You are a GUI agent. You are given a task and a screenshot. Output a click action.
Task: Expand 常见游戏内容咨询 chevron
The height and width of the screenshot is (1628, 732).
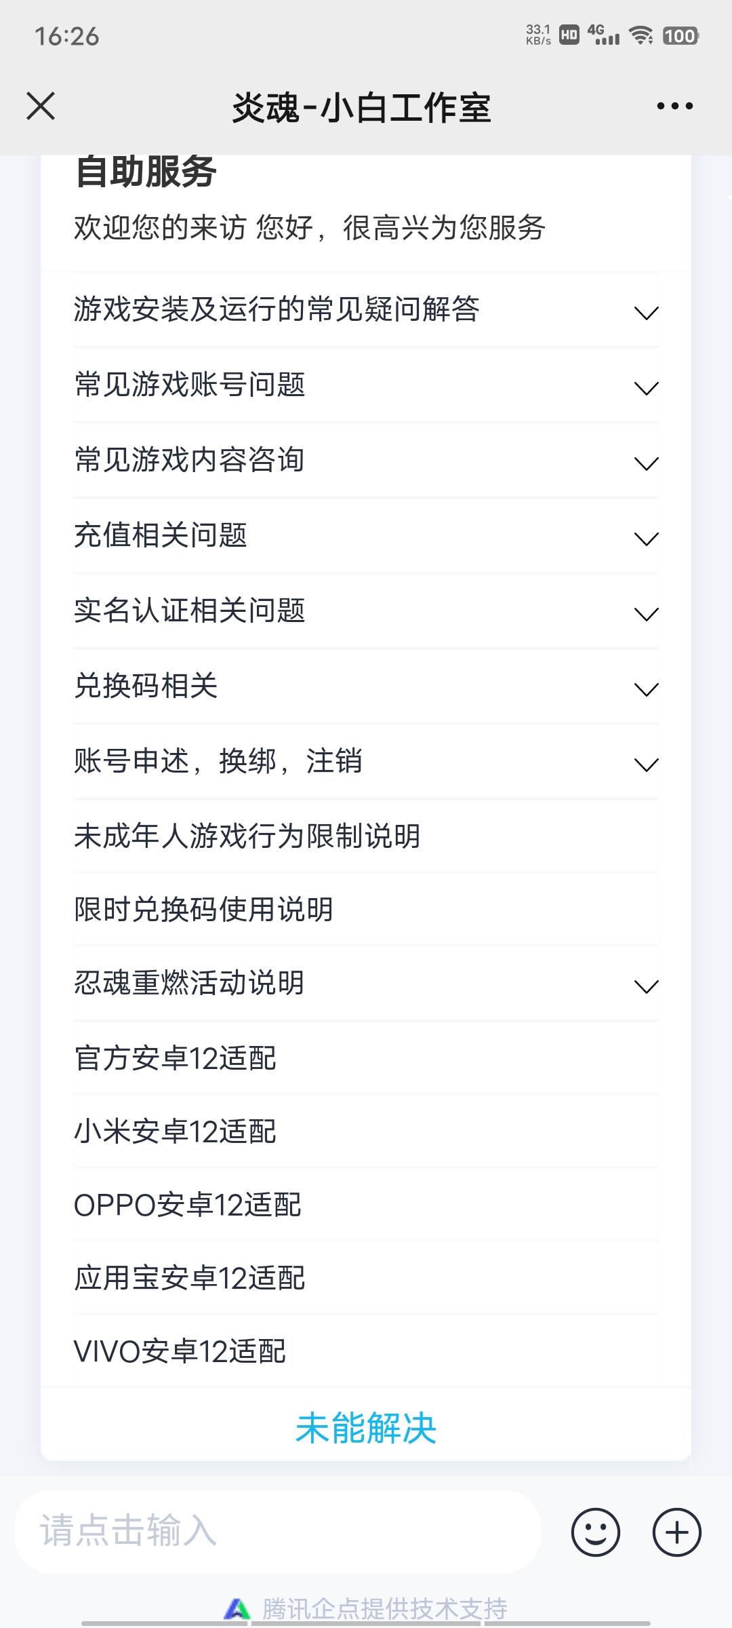[x=646, y=463]
